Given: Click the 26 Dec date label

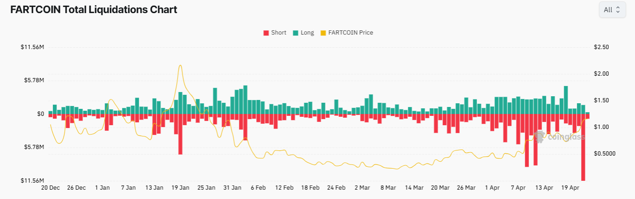Looking at the screenshot, I should point(76,188).
